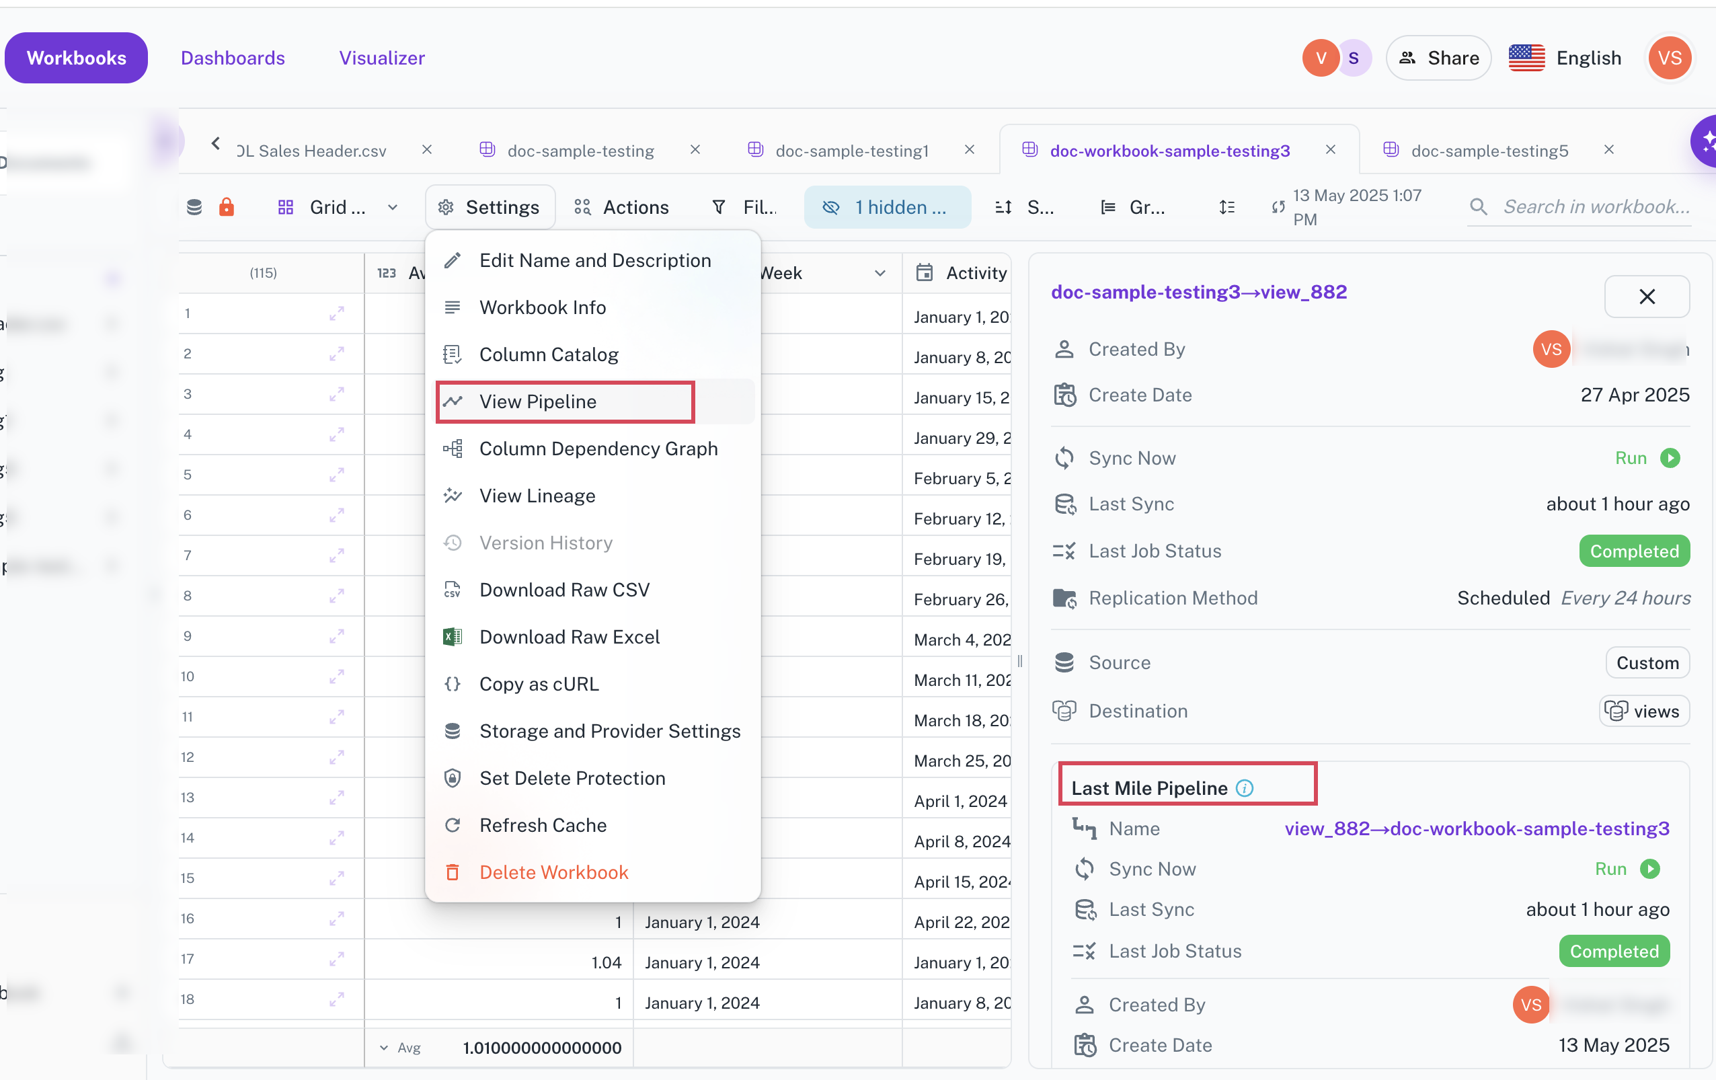Choose Copy as cURL
1716x1080 pixels.
tap(593, 684)
